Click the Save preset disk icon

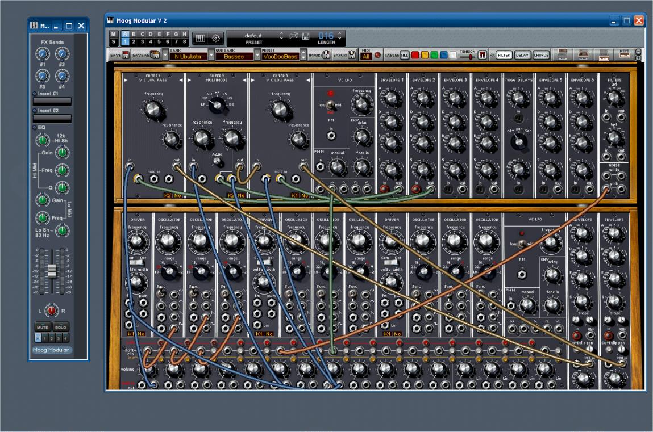click(x=126, y=55)
